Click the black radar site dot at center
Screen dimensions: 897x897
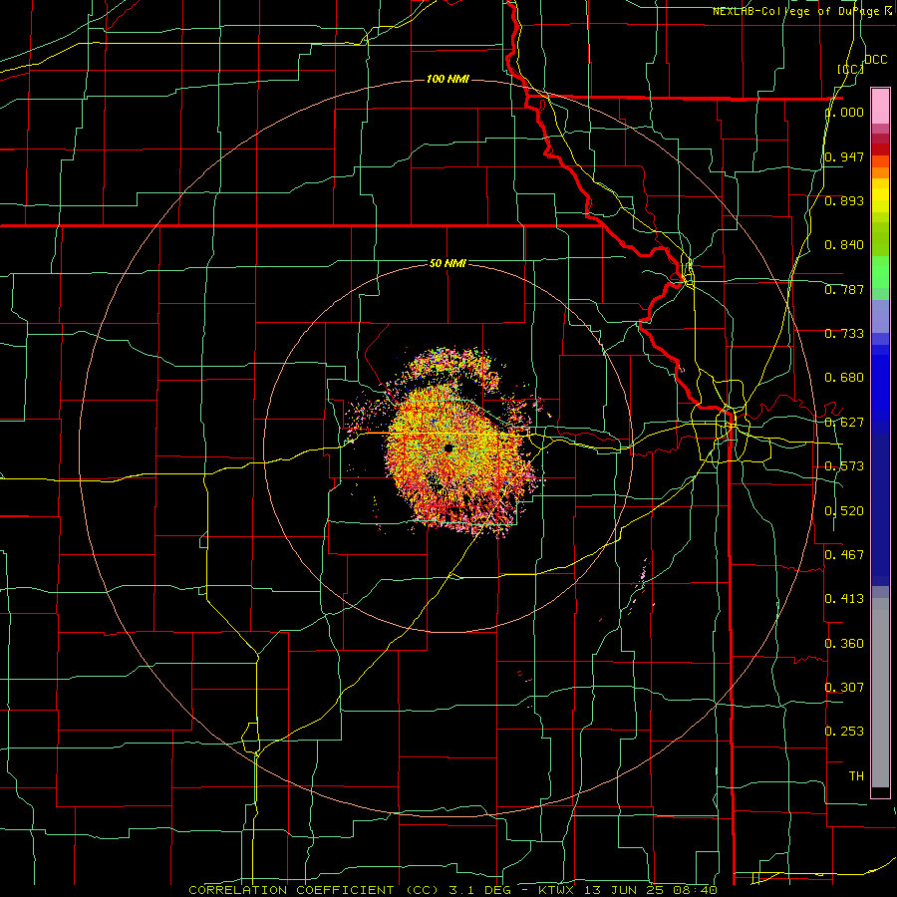point(448,448)
